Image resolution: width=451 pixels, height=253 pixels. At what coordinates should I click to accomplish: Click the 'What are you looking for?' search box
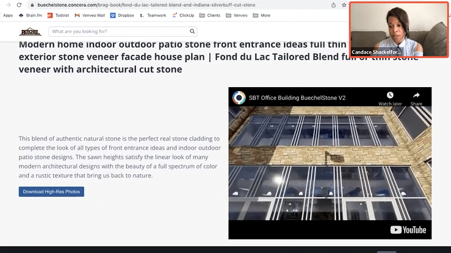(123, 31)
